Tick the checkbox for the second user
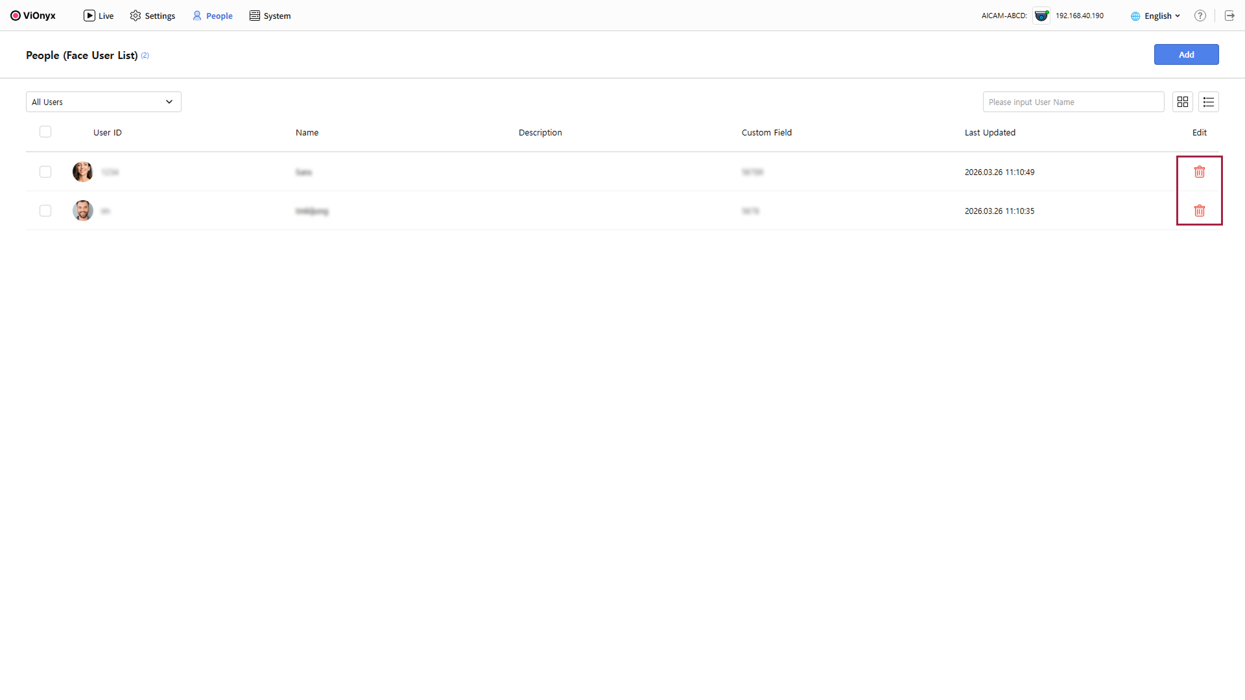Screen dimensions: 1245x700 point(45,211)
